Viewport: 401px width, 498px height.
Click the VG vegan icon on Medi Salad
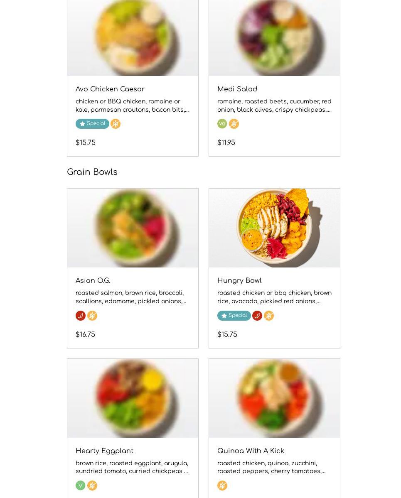tap(222, 124)
